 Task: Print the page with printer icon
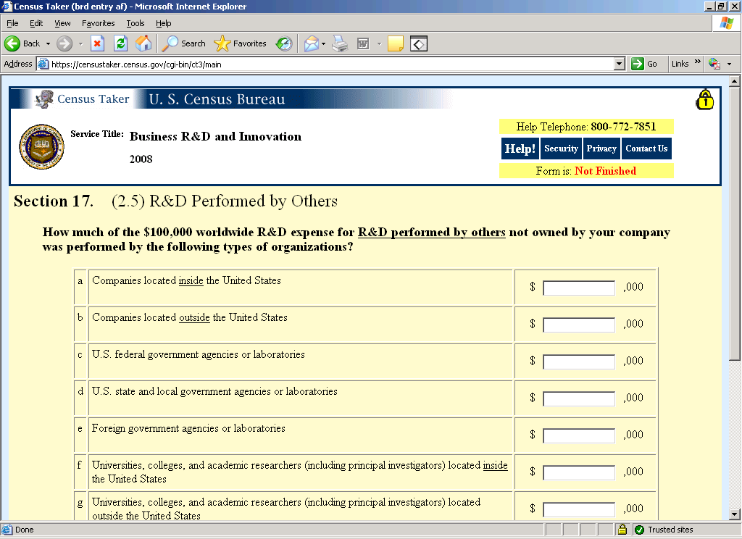click(340, 43)
